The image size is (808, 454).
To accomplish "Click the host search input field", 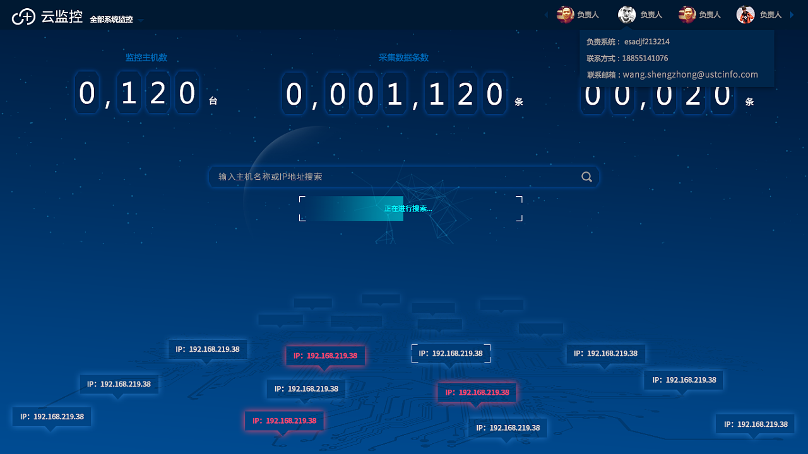I will click(x=379, y=177).
